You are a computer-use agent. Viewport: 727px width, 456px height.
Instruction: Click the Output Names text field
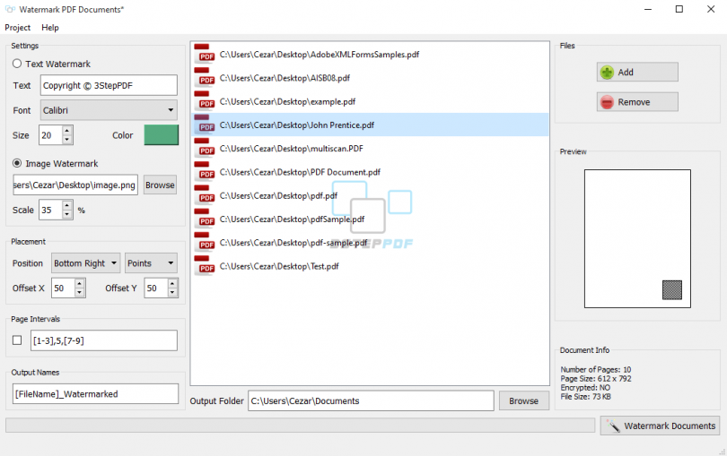95,394
